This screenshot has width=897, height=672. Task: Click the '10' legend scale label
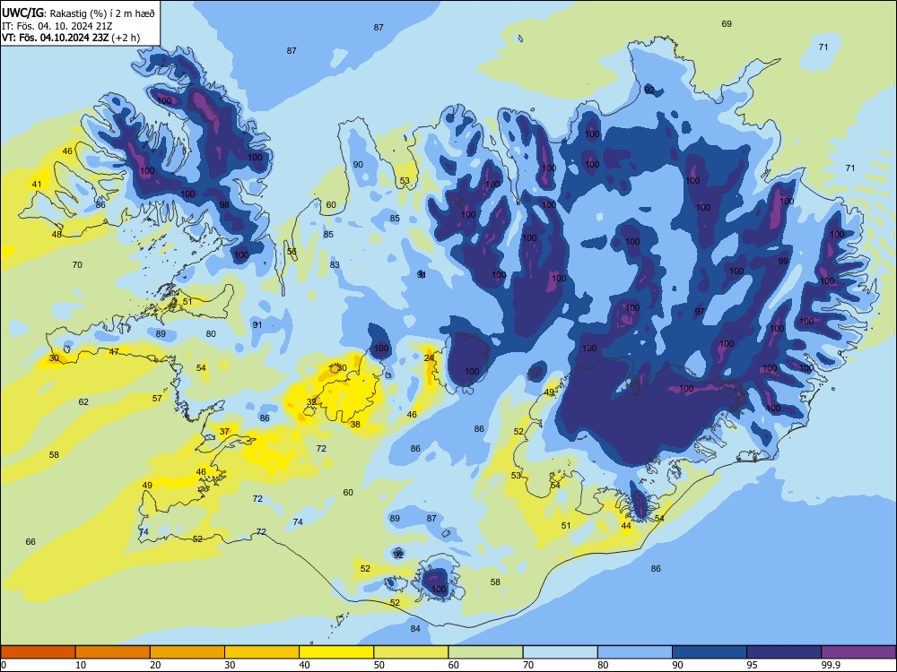(81, 665)
